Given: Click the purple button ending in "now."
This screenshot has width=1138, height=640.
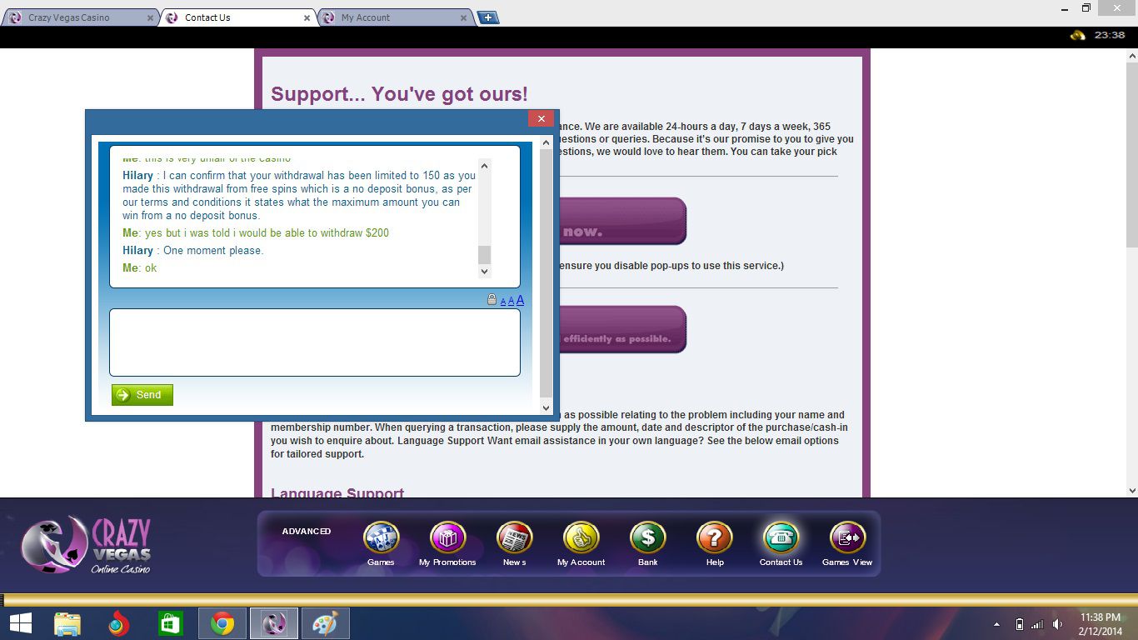Looking at the screenshot, I should [622, 221].
